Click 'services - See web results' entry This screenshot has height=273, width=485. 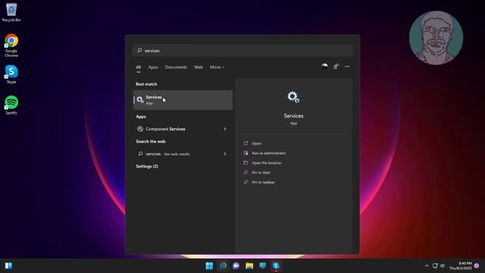(183, 154)
